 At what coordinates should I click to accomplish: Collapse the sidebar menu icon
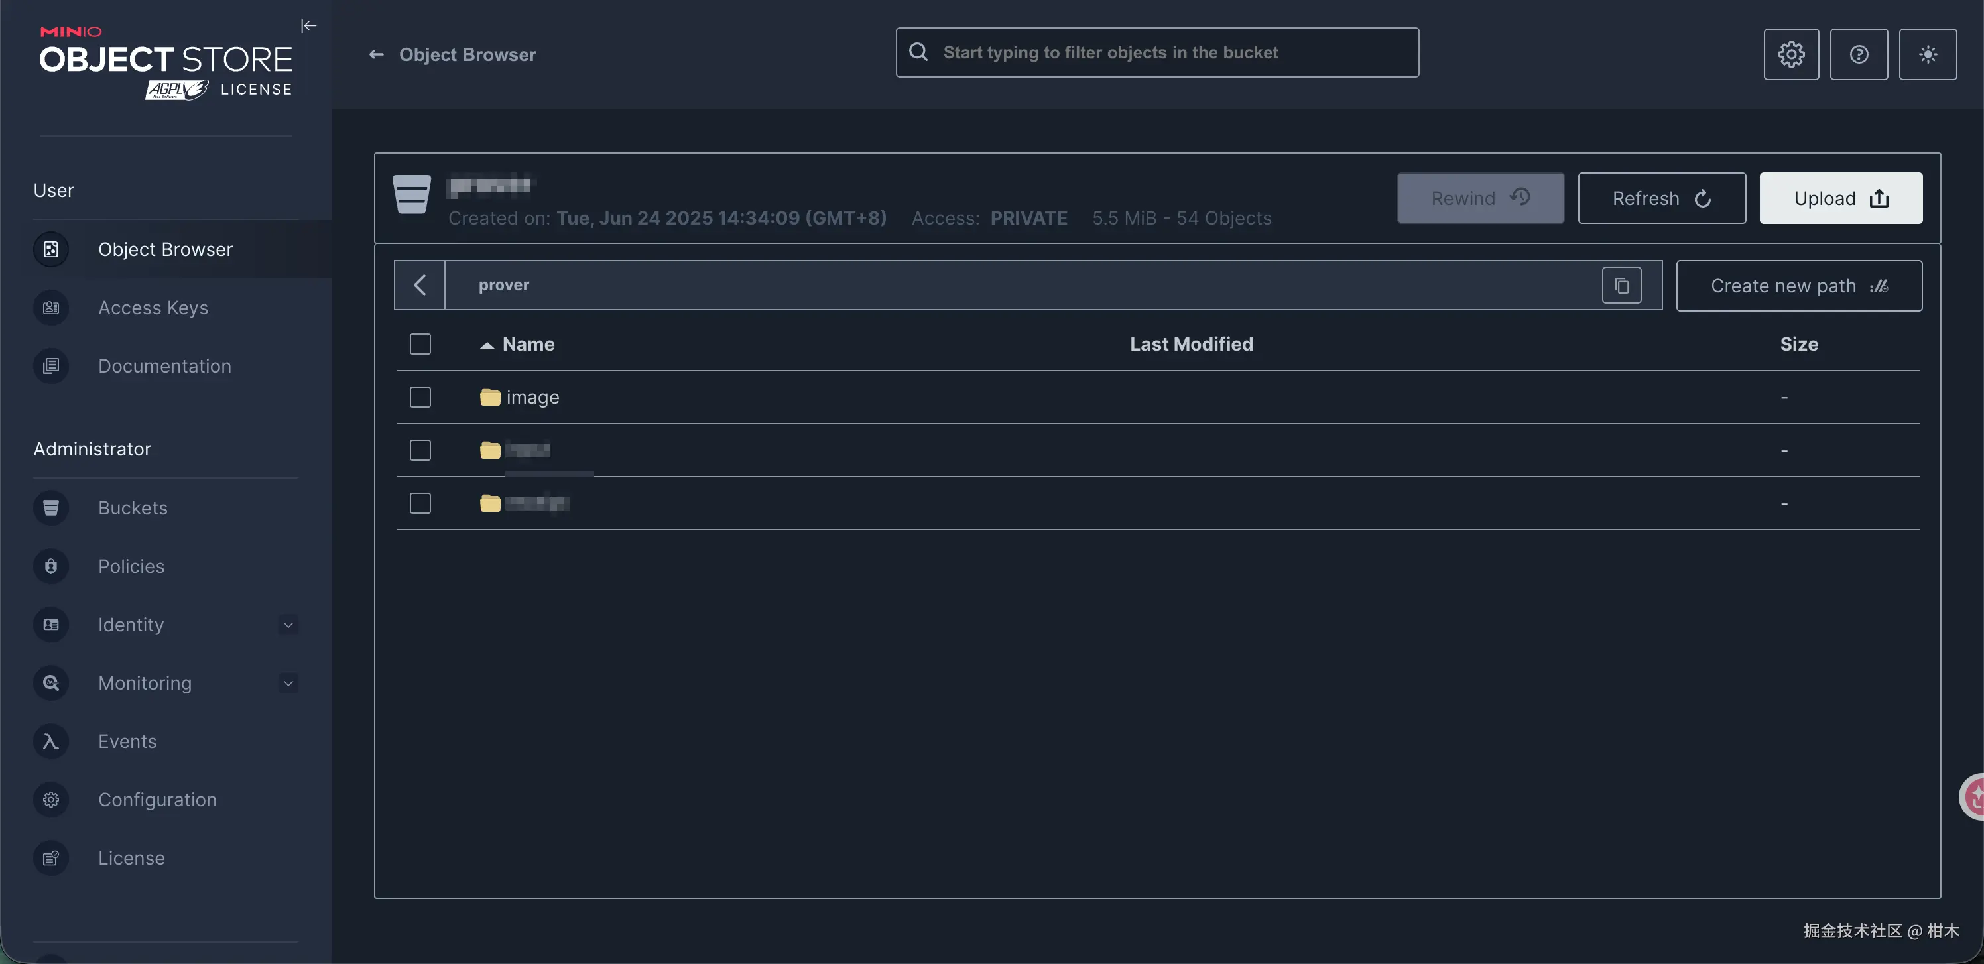pyautogui.click(x=308, y=26)
